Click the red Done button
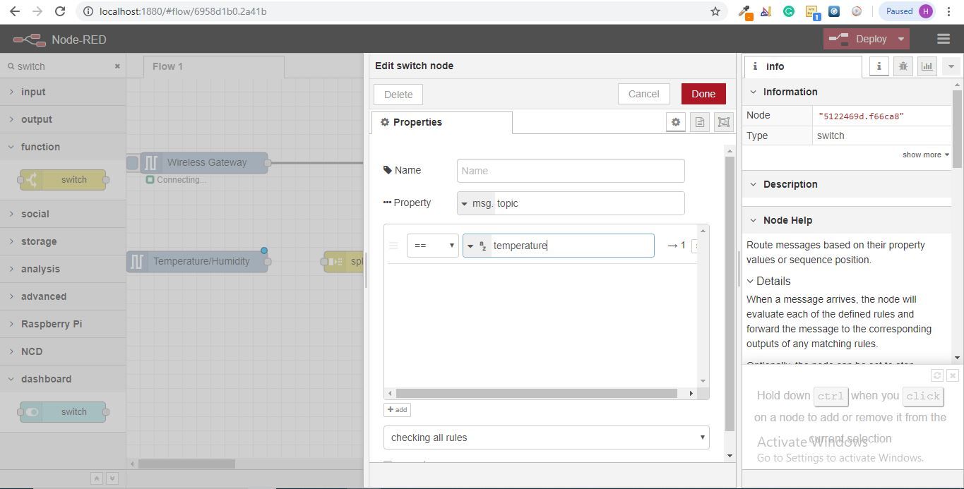 (x=703, y=94)
